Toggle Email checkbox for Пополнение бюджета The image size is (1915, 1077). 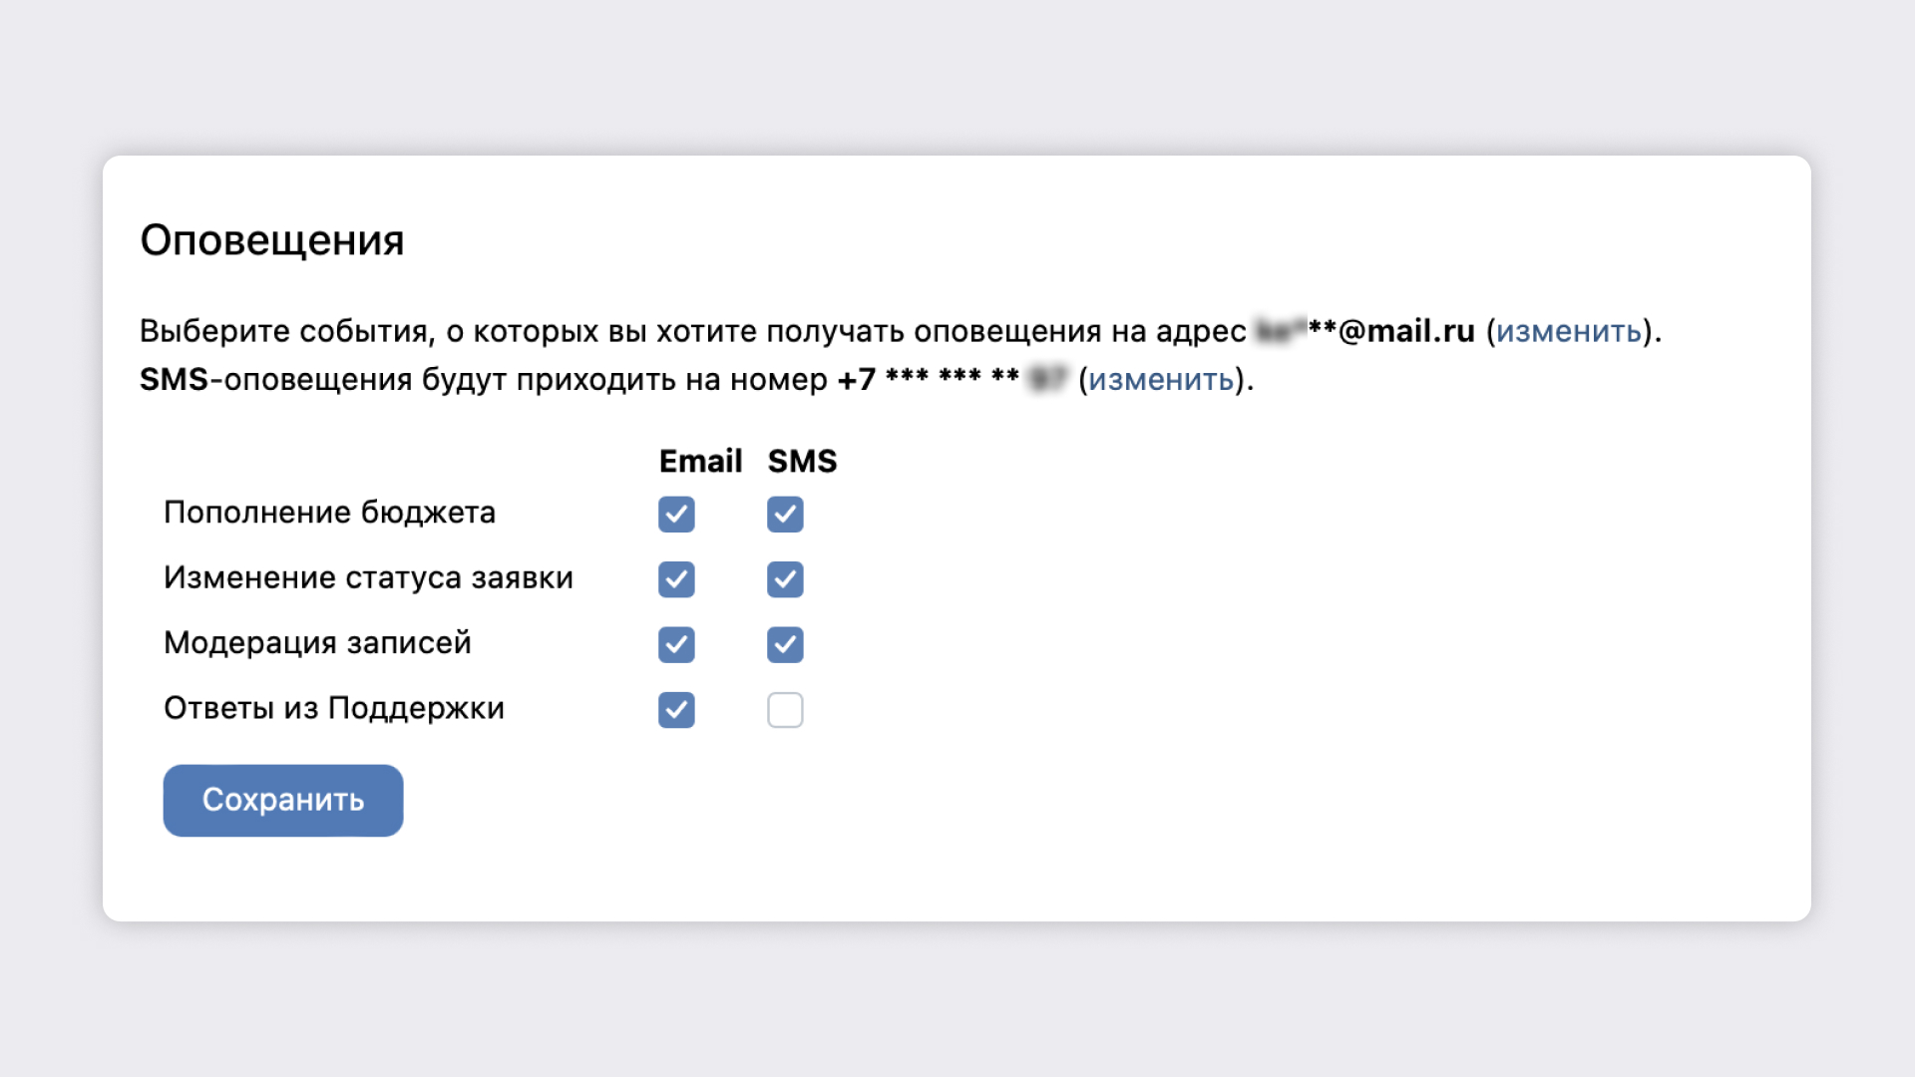(674, 513)
